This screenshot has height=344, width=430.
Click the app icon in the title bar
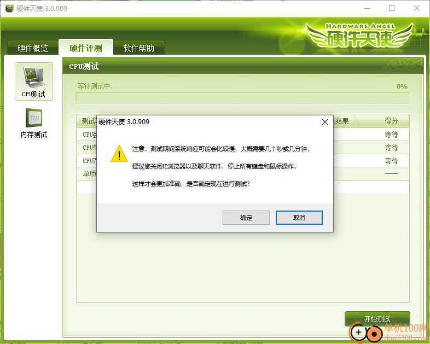point(9,8)
